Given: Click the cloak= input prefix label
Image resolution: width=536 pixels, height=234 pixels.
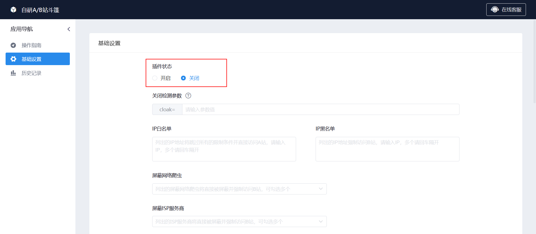Looking at the screenshot, I should coord(167,109).
